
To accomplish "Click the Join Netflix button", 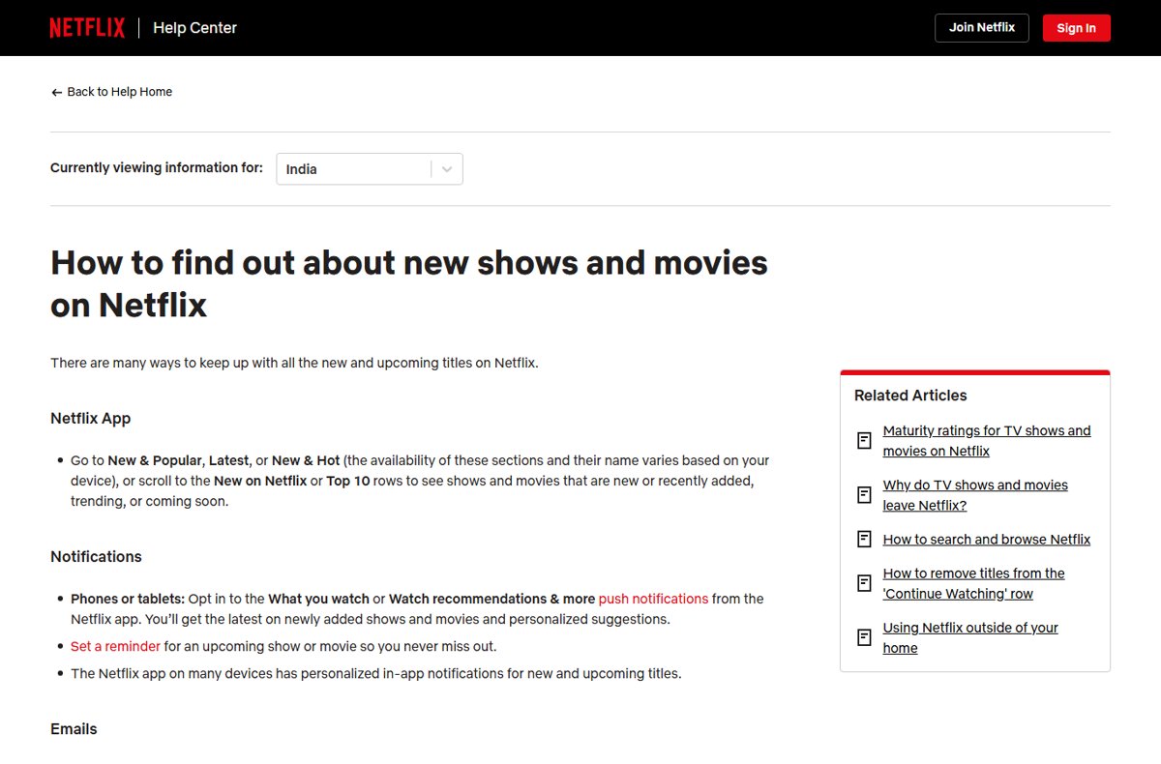I will point(982,28).
